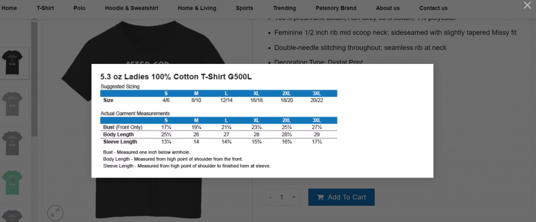Click the cart icon in Add To Cart

coord(320,197)
